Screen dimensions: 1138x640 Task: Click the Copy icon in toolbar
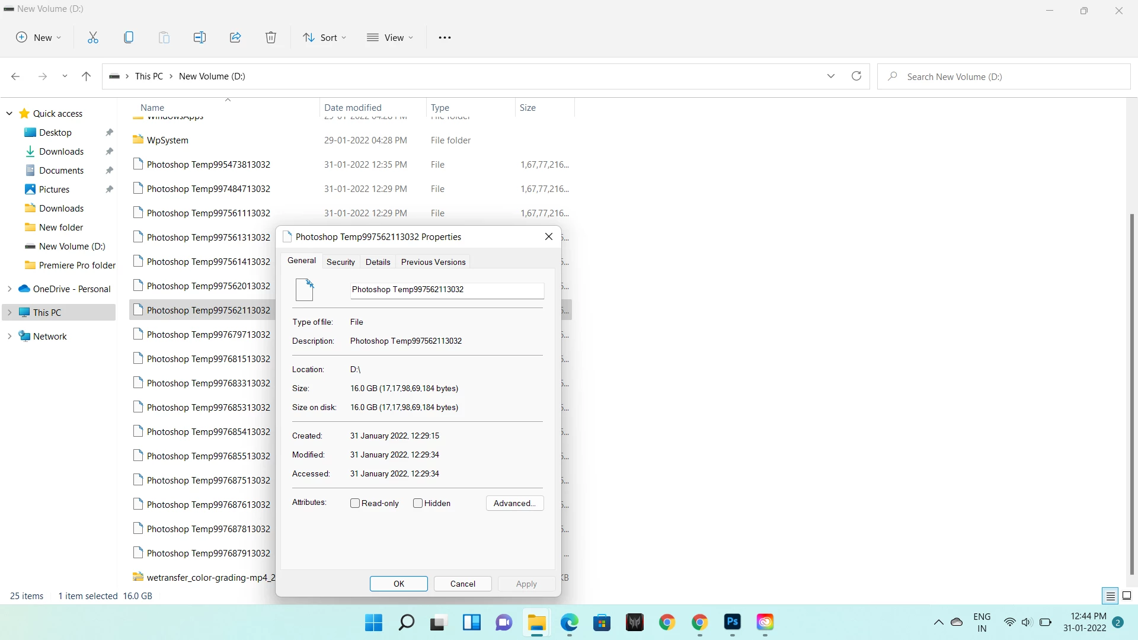[x=129, y=37]
